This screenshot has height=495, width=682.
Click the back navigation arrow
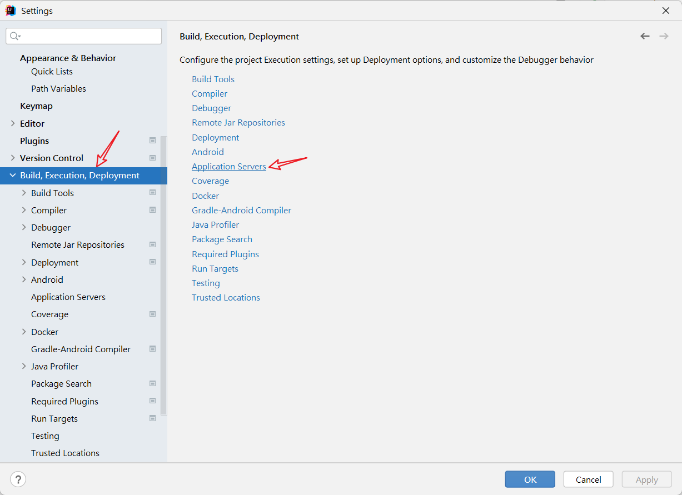645,36
